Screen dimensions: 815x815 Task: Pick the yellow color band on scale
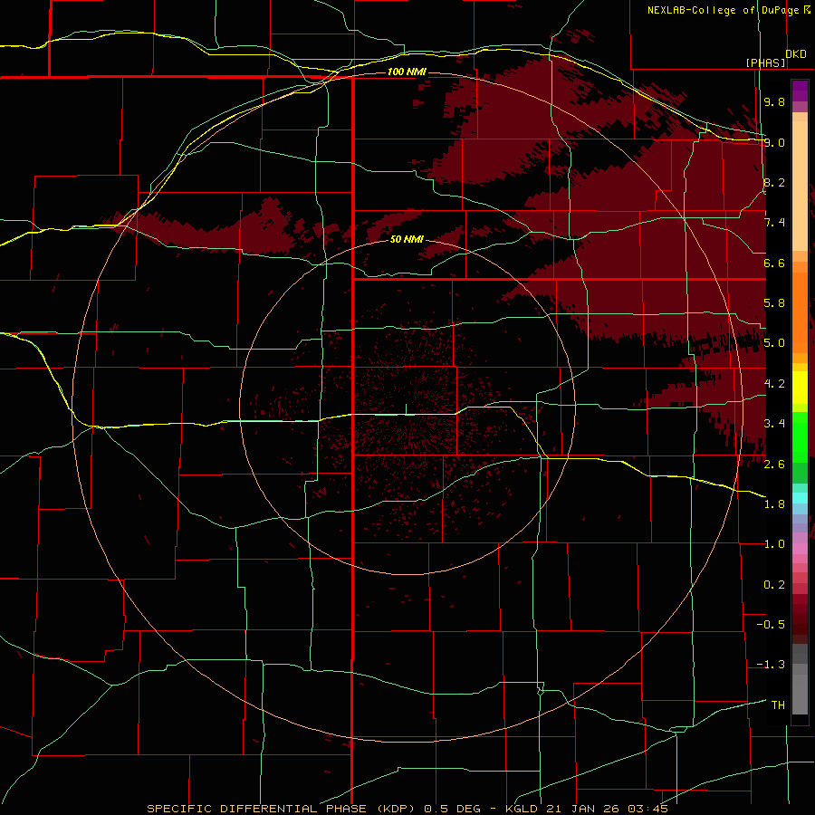coord(800,388)
